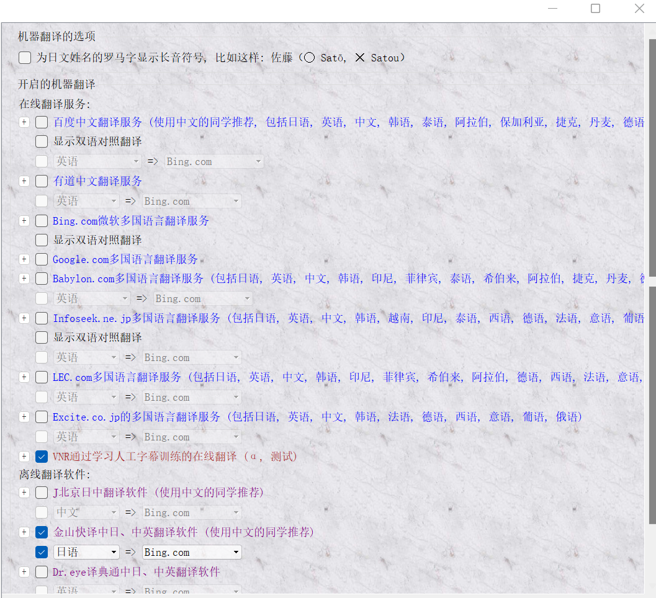
Task: Expand the LEC.com translation plus icon
Action: pos(24,377)
